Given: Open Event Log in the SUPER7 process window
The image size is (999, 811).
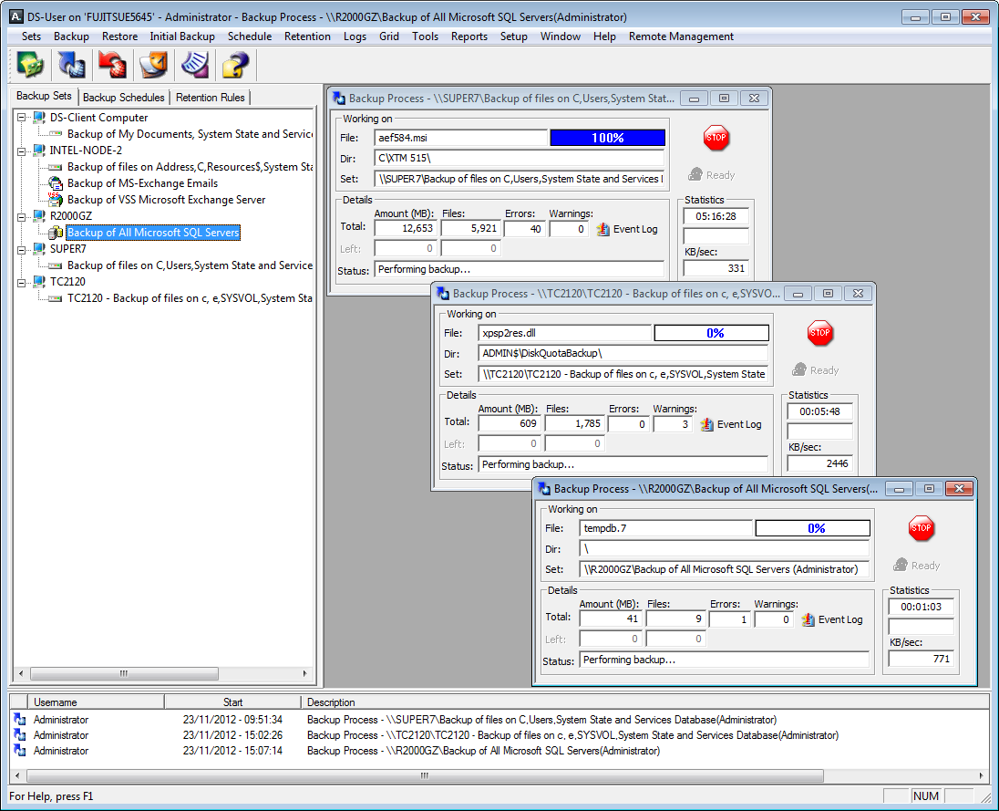Looking at the screenshot, I should click(x=627, y=230).
